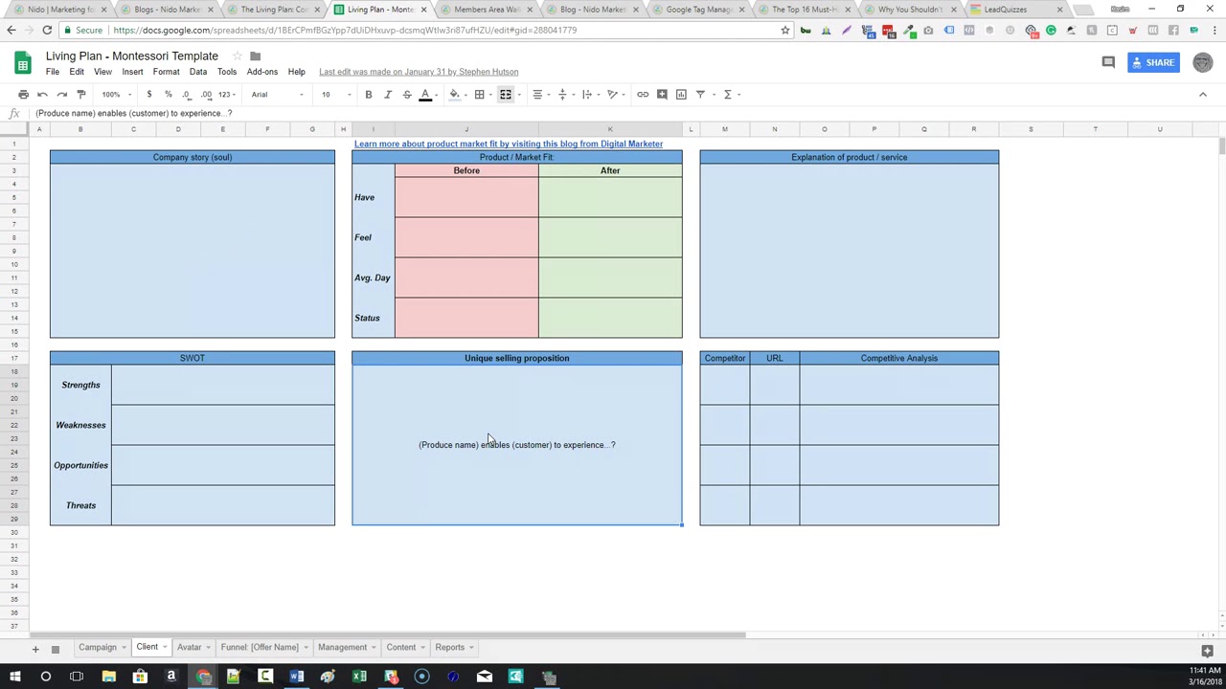
Task: Open Word from the taskbar
Action: tap(297, 677)
